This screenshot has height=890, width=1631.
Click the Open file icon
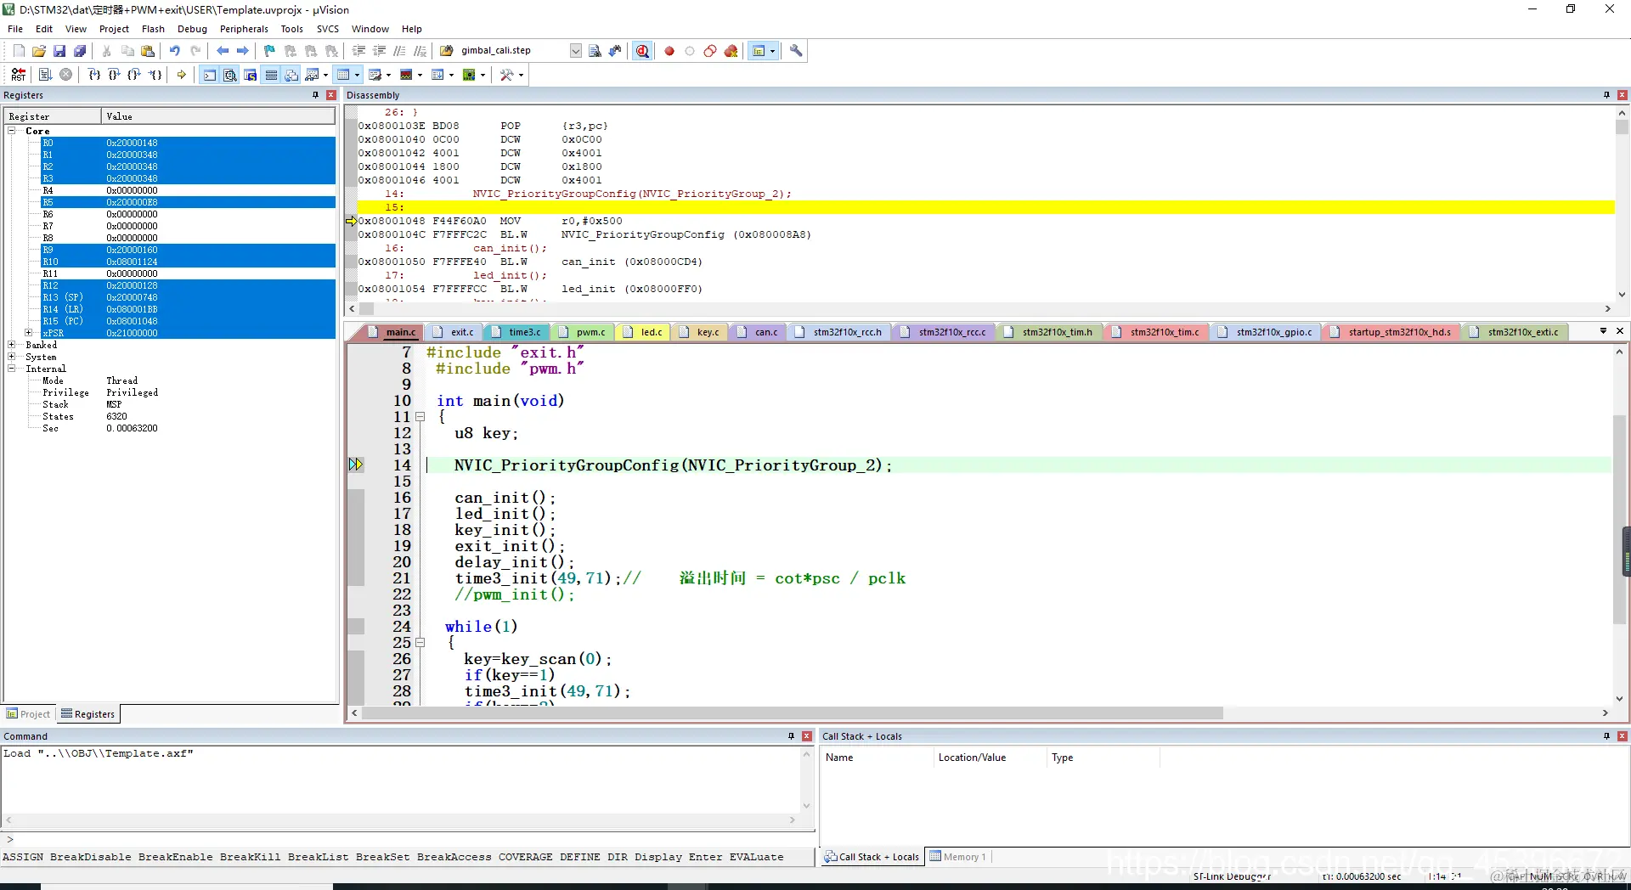[39, 51]
